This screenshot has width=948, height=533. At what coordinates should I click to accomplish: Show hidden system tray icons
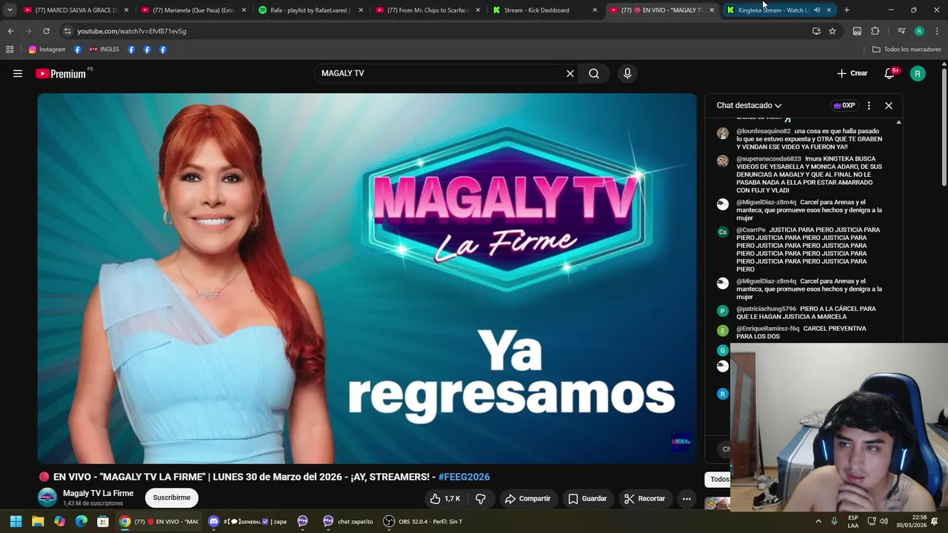818,521
